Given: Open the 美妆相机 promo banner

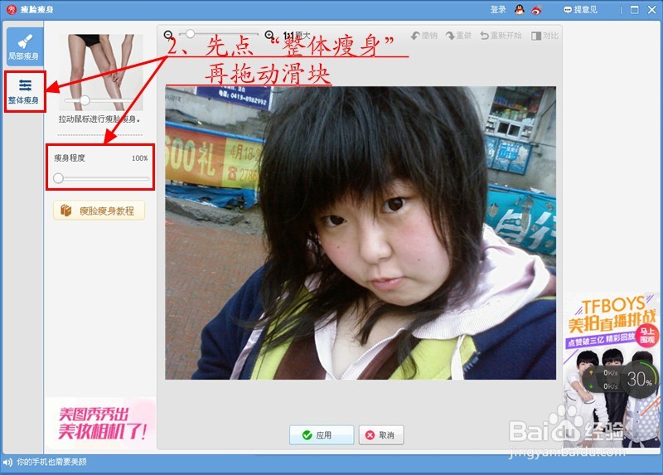Looking at the screenshot, I should [x=100, y=423].
